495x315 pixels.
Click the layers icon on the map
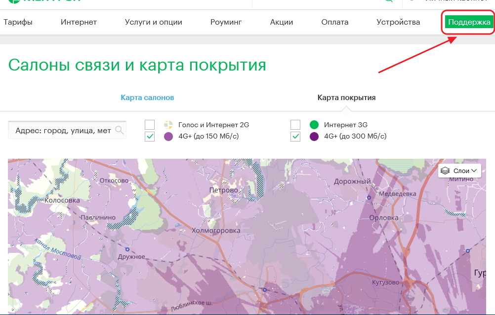coord(446,170)
